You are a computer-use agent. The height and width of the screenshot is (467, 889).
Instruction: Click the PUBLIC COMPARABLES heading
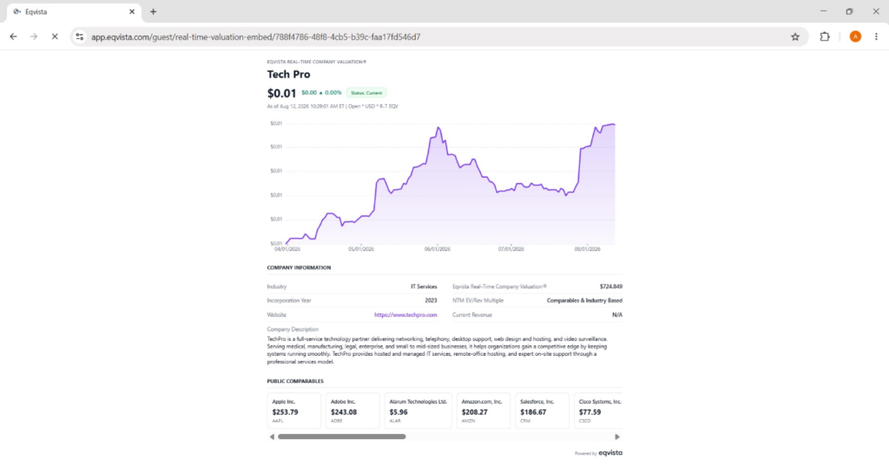coord(295,381)
